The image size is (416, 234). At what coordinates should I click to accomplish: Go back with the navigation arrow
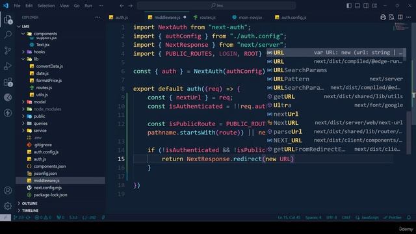pyautogui.click(x=122, y=6)
